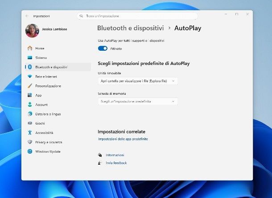This screenshot has height=198, width=272.
Task: Click the Home icon in sidebar
Action: tap(30, 48)
